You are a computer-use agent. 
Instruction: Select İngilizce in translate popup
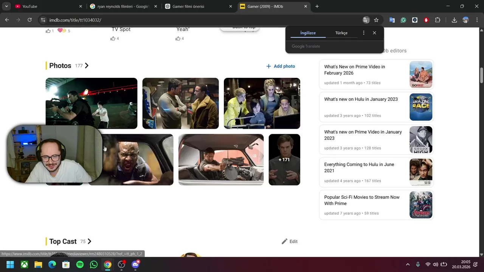pyautogui.click(x=308, y=33)
